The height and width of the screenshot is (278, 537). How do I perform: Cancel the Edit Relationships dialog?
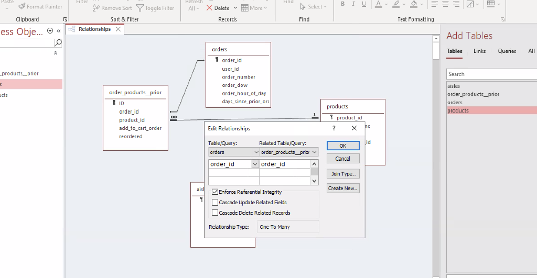point(343,159)
